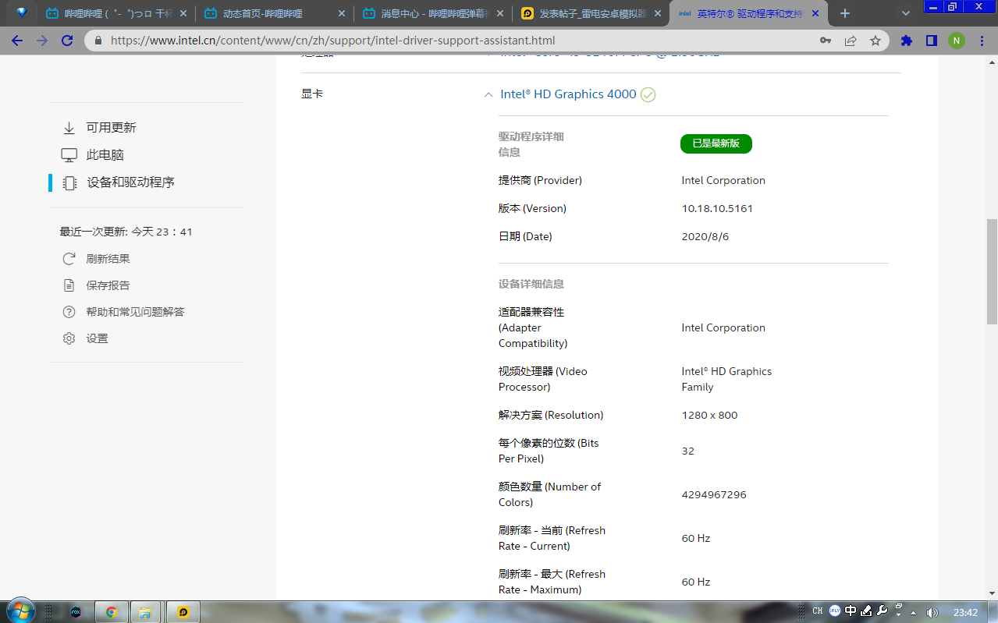This screenshot has width=998, height=623.
Task: Open the 可用更新 (Available Updates) section
Action: (x=111, y=128)
